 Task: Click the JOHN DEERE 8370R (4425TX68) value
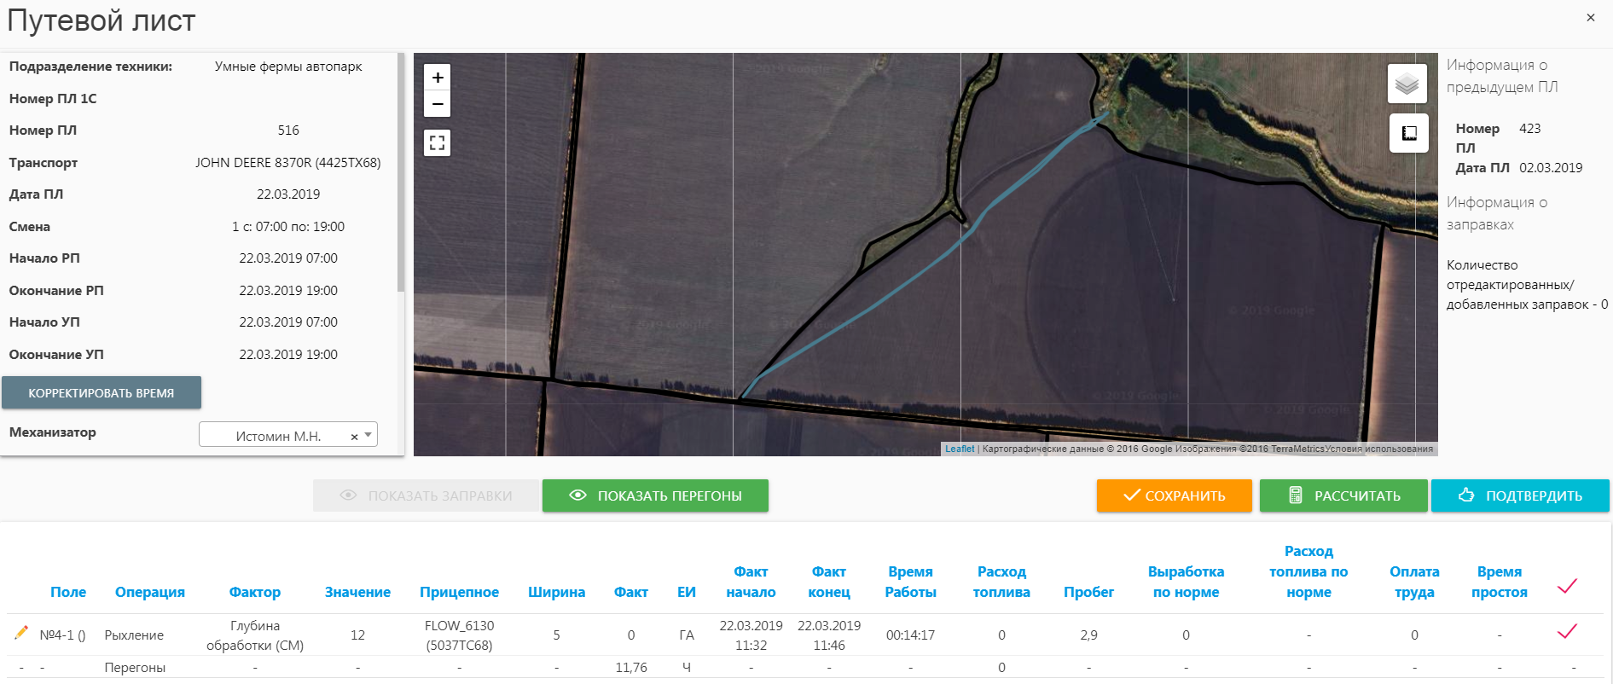288,162
